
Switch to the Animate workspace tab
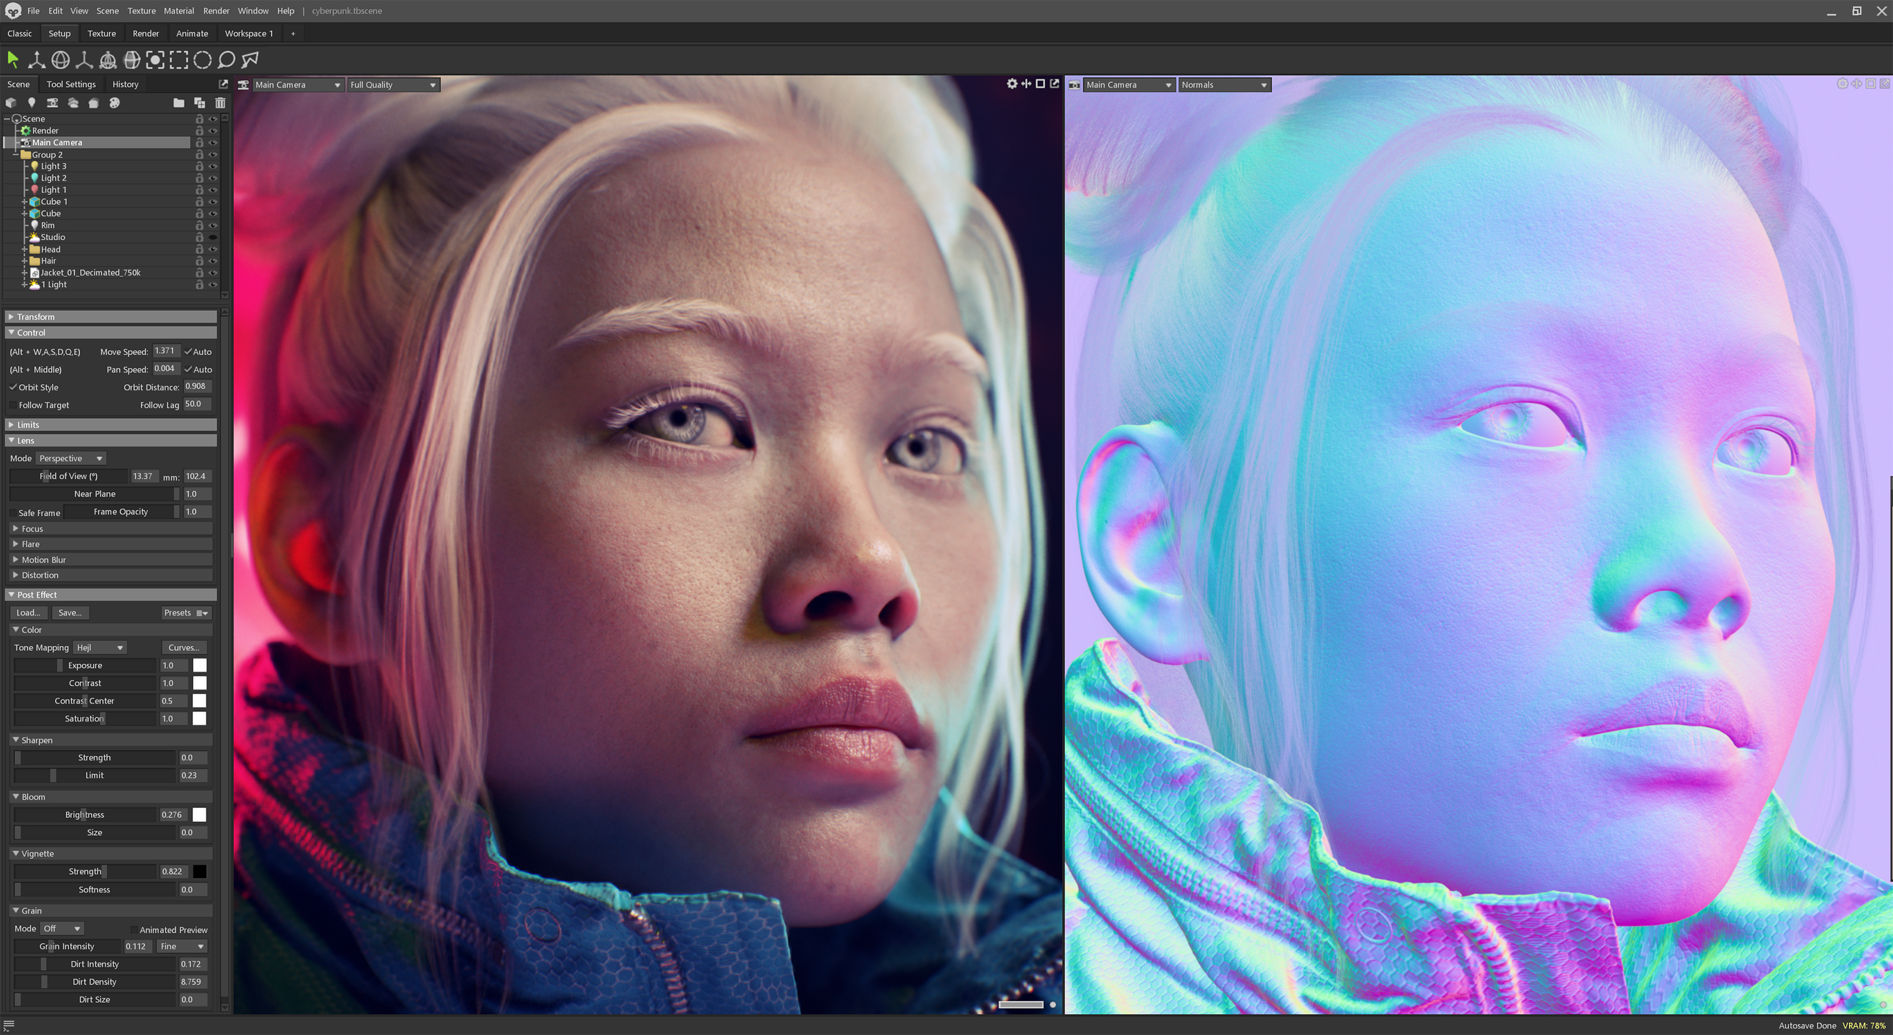192,34
